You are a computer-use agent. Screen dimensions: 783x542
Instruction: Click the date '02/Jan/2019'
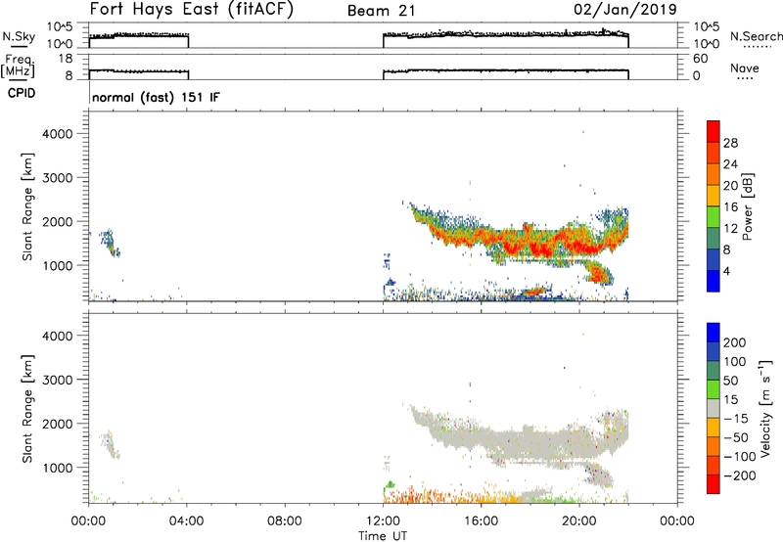pyautogui.click(x=625, y=9)
